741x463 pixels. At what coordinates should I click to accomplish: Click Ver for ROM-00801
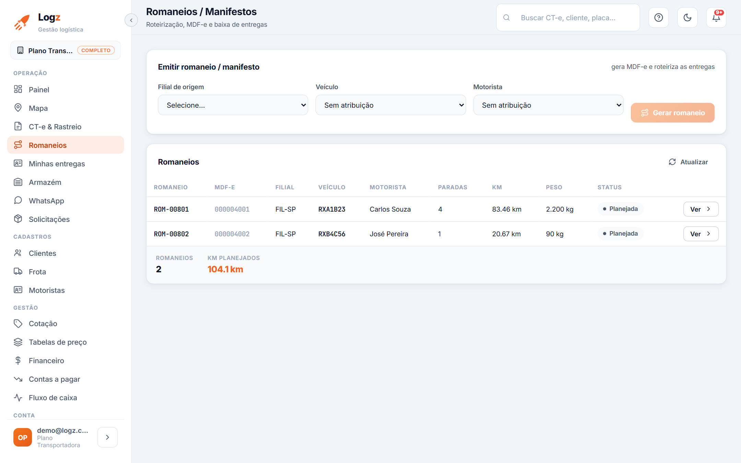click(701, 209)
